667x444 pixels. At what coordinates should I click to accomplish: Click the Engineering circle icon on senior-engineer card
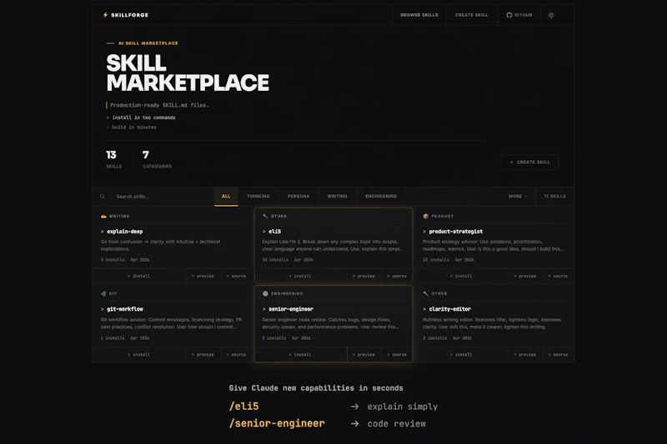point(265,293)
